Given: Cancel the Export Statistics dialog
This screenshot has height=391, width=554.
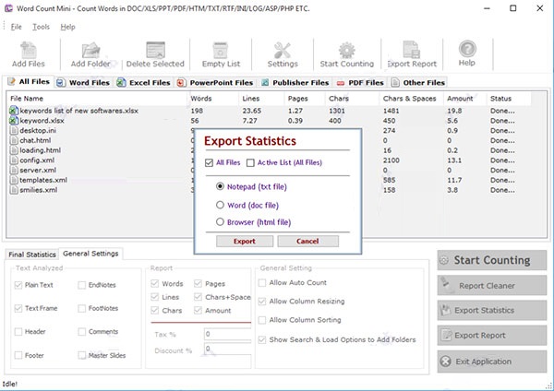Looking at the screenshot, I should (x=307, y=241).
